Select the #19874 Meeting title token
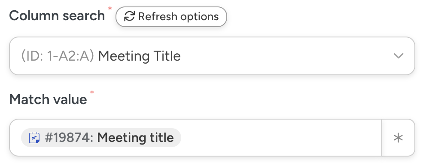Image resolution: width=426 pixels, height=166 pixels. (101, 138)
